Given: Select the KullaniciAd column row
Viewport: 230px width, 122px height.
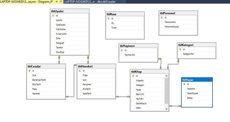Looking at the screenshot, I should coord(70,34).
